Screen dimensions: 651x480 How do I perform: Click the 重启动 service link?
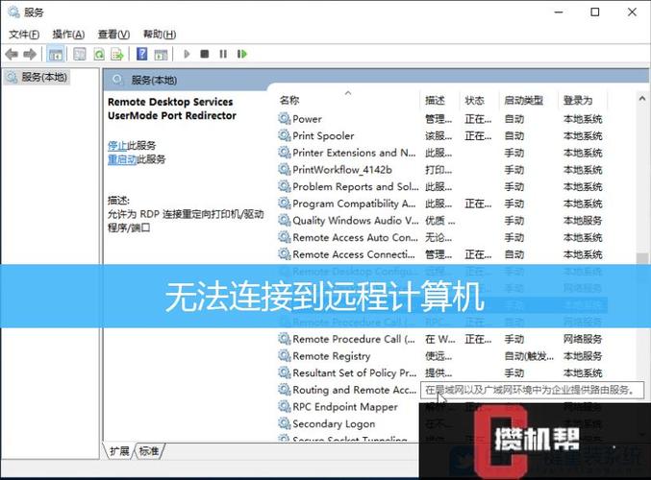pyautogui.click(x=122, y=159)
